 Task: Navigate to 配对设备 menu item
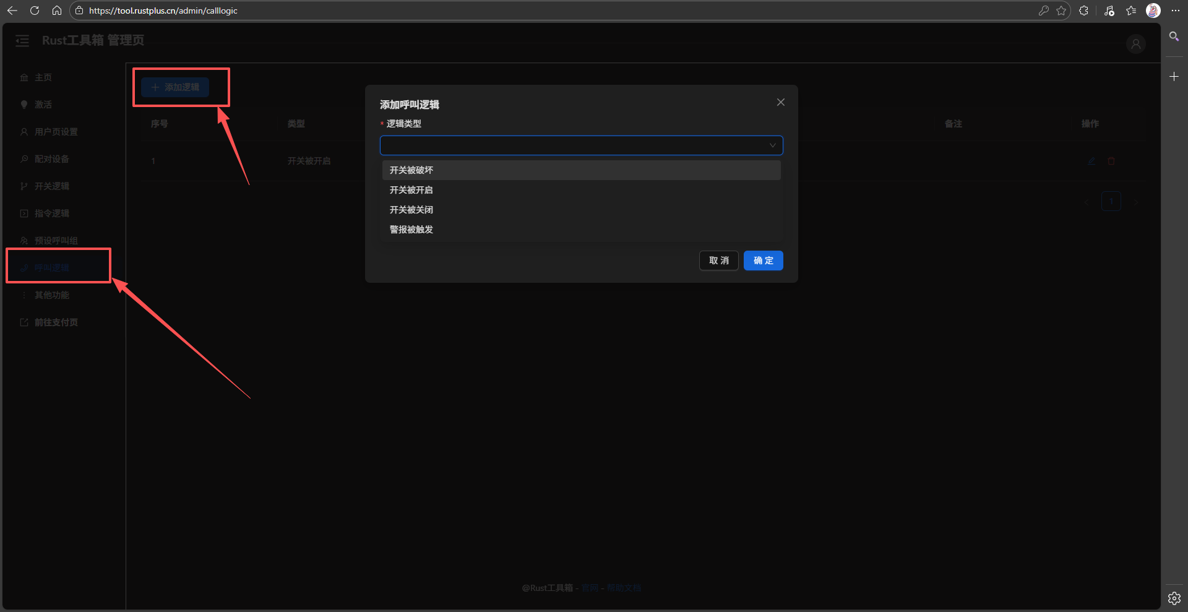pyautogui.click(x=52, y=159)
